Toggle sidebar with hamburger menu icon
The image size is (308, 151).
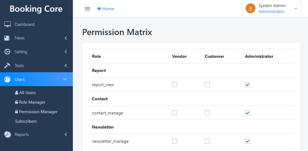87,9
